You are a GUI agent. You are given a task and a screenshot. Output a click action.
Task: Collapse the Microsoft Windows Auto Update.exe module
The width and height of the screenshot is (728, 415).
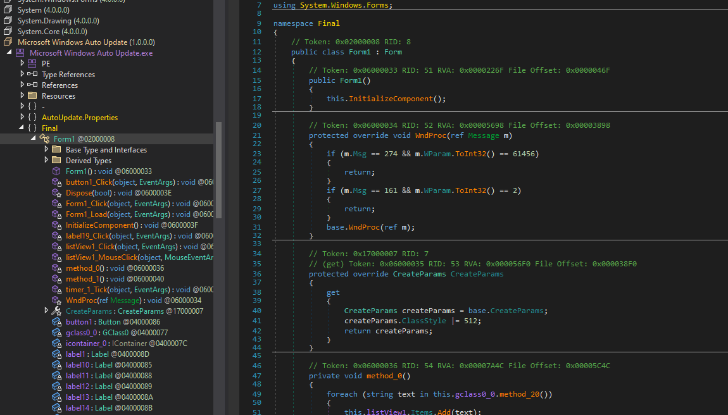11,53
